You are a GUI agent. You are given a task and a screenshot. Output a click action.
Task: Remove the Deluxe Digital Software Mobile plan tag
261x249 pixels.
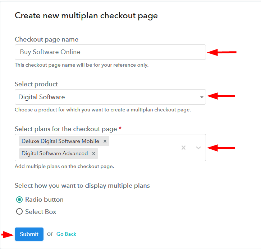[105, 141]
